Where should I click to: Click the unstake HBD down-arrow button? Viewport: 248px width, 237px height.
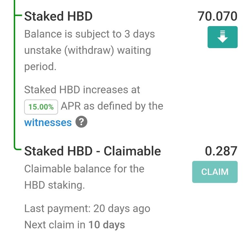point(222,37)
